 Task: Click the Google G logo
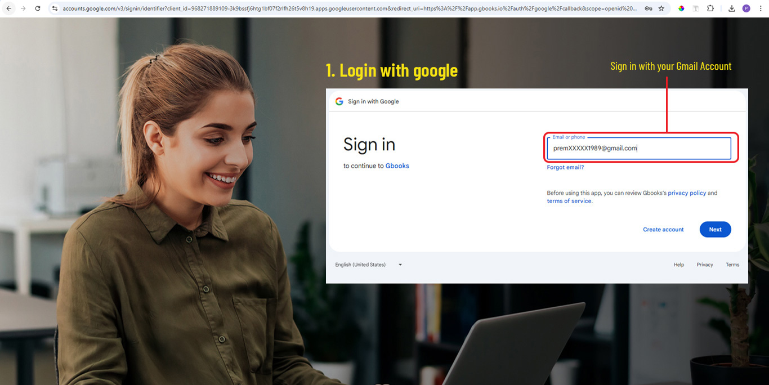pos(339,101)
